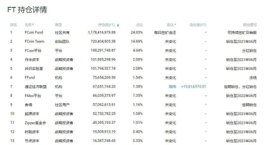Viewport: 267px width, 145px height.
Task: Select the 共识实验室 name cell
Action: coord(34,68)
